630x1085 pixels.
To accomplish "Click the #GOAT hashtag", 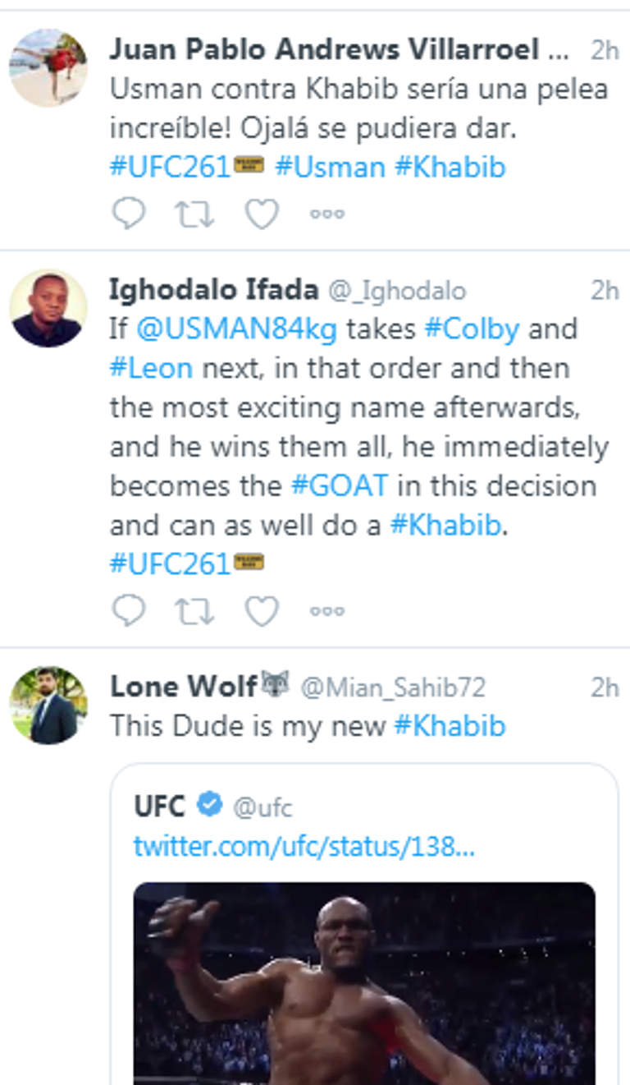I will pyautogui.click(x=340, y=485).
